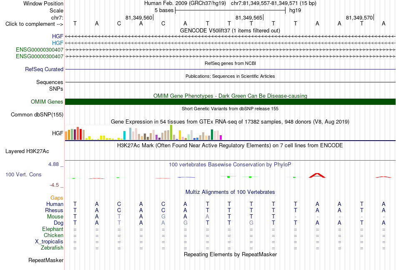Click the 'G' base in the Mouse row
Image resolution: width=396 pixels, height=270 pixels.
coord(163,217)
